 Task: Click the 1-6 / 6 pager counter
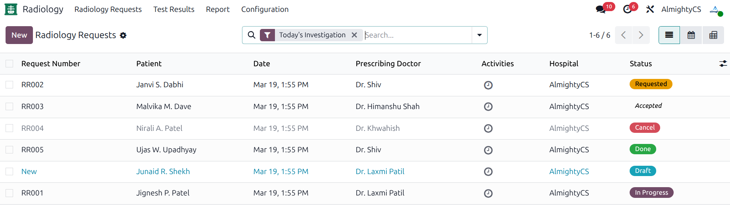pos(599,35)
